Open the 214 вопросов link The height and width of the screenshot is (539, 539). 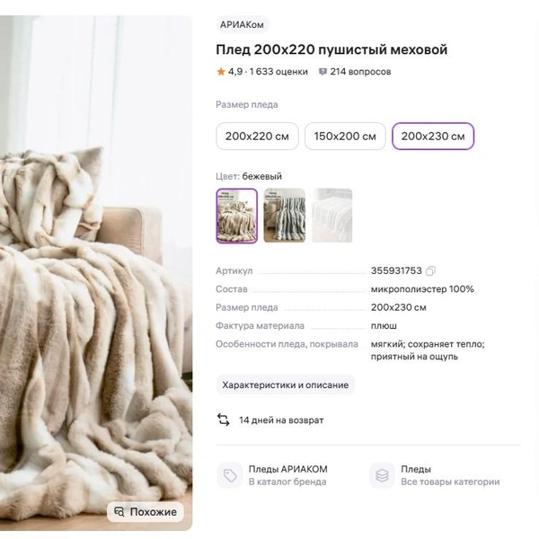360,72
